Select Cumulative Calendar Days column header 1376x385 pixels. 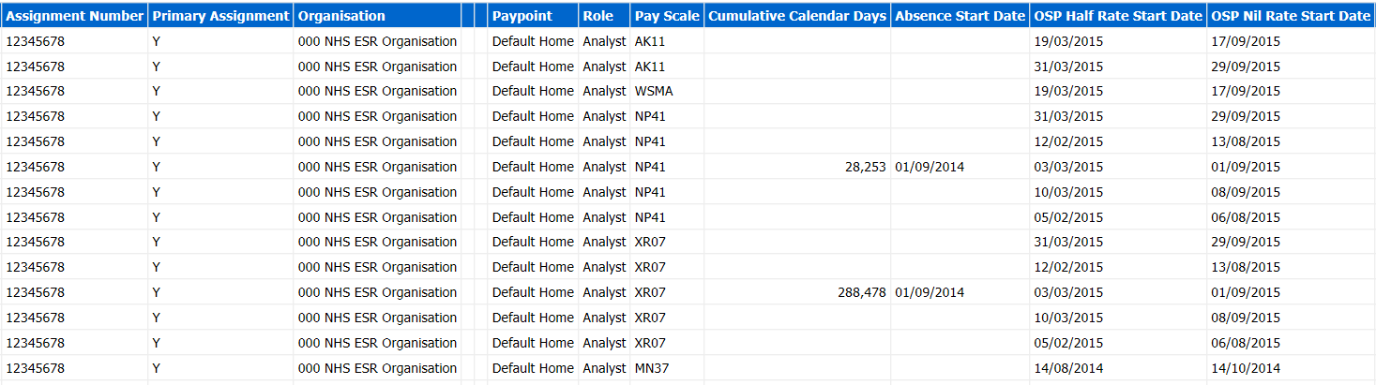pos(797,16)
